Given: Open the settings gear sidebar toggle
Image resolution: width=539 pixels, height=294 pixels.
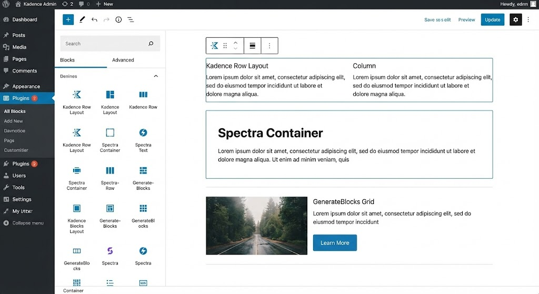Looking at the screenshot, I should [515, 19].
